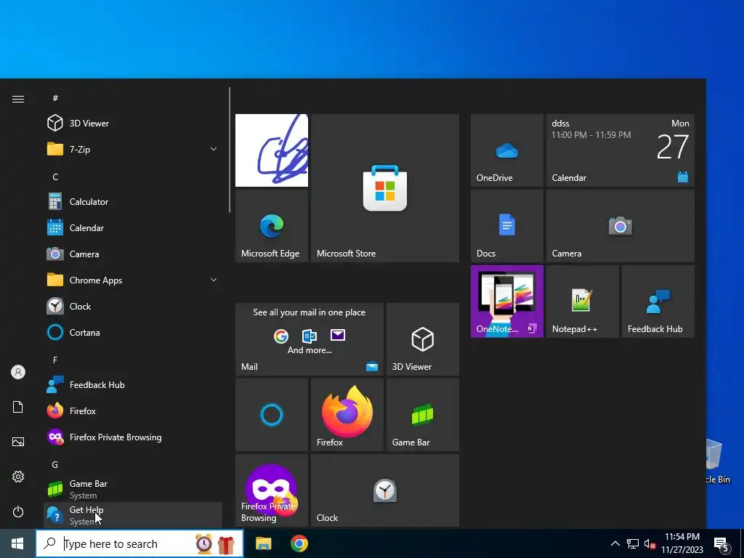Open the Feedback Hub tile

coord(658,302)
